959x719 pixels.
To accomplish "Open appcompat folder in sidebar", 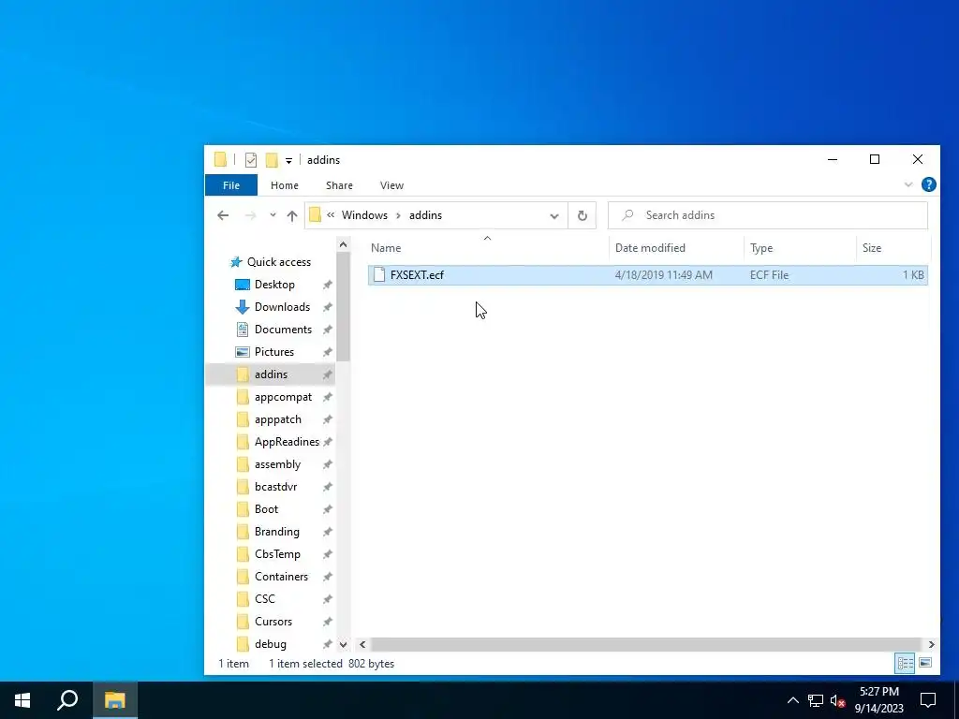I will (x=283, y=397).
